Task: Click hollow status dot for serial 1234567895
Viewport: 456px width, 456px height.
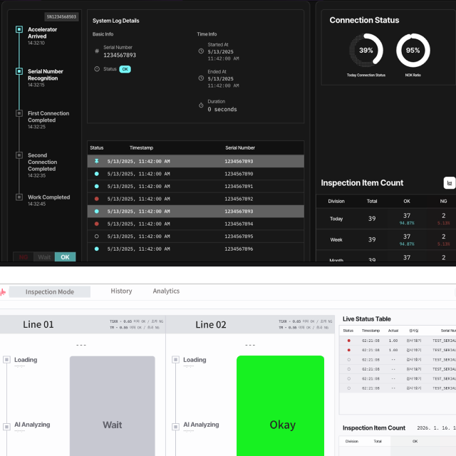Action: tap(97, 236)
